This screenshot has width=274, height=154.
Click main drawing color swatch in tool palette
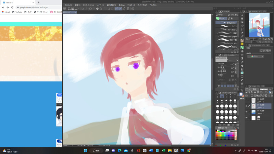241,94
